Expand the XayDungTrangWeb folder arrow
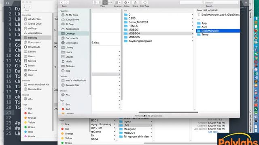The height and width of the screenshot is (145, 259). [192, 41]
